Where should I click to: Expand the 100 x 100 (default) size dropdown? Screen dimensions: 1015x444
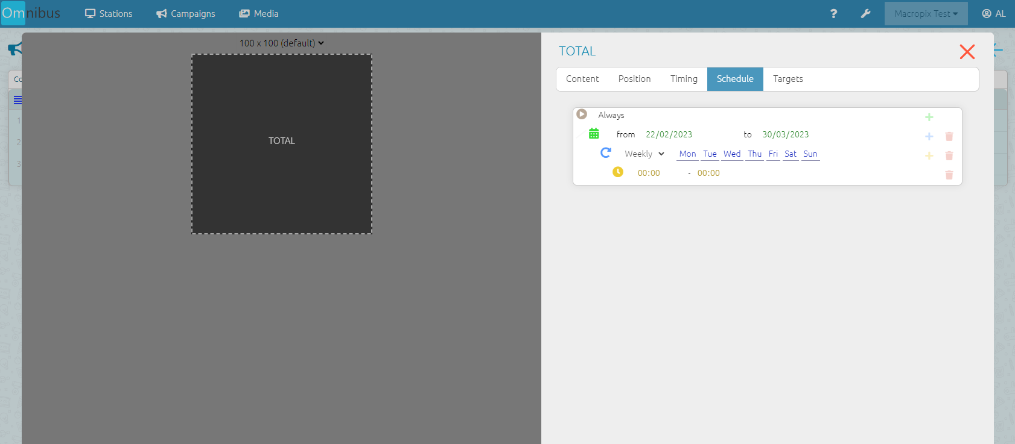coord(282,43)
